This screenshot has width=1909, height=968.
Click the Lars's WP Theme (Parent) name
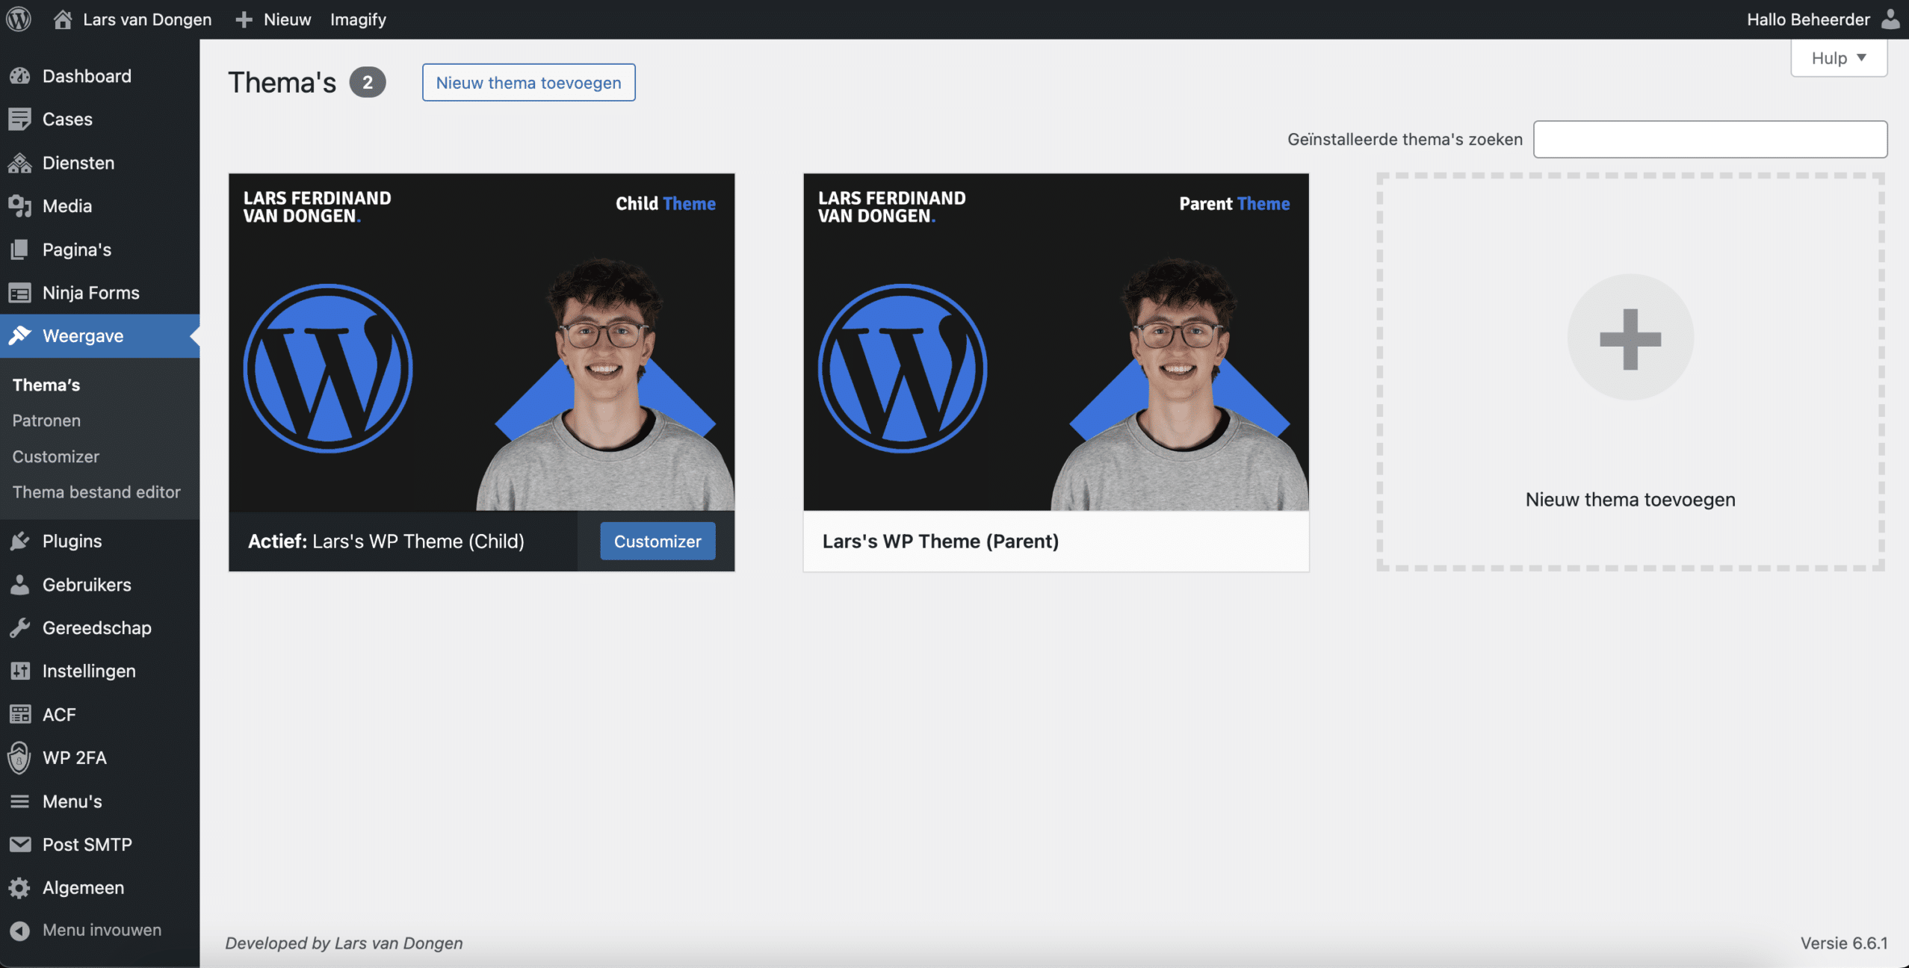click(x=941, y=542)
